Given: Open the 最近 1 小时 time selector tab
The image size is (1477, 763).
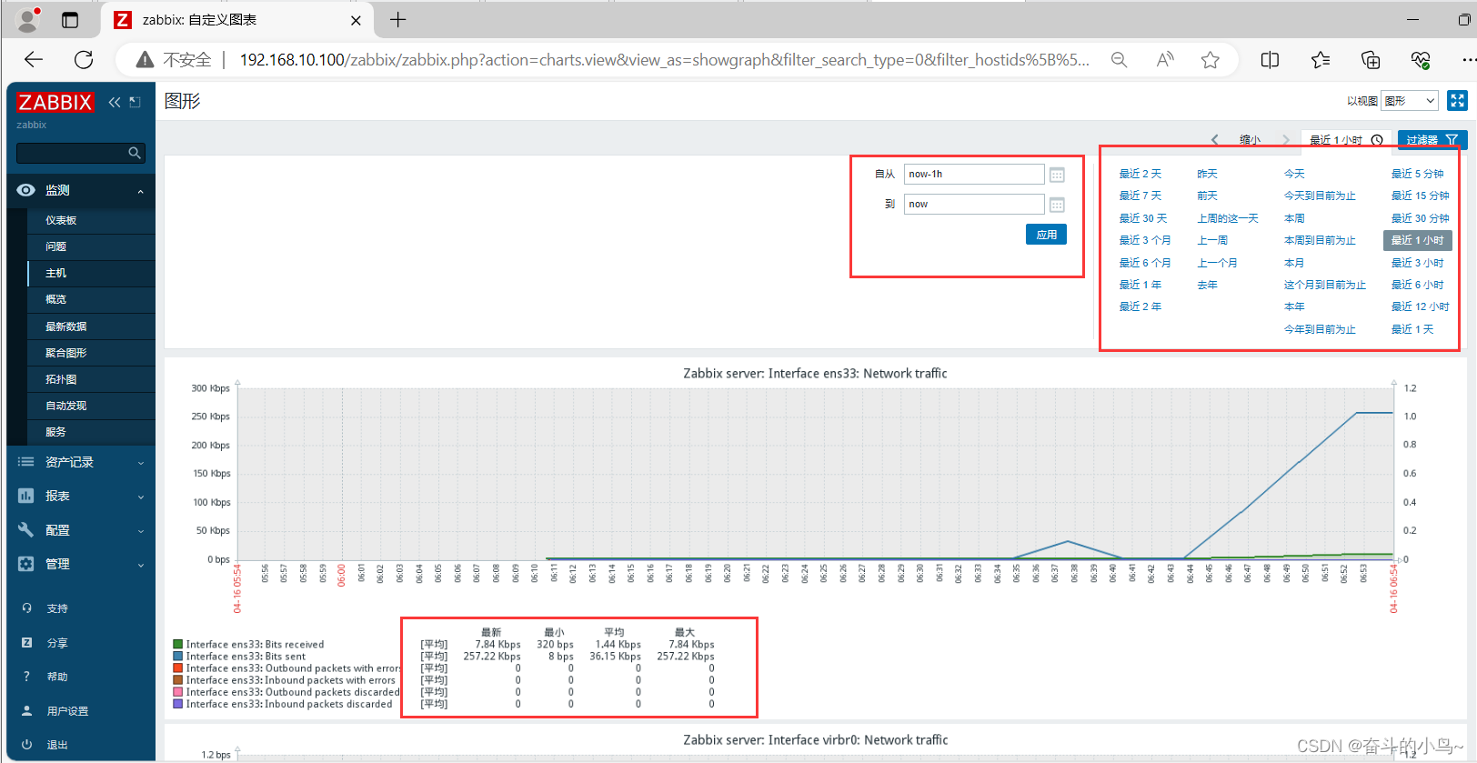Looking at the screenshot, I should 1346,140.
